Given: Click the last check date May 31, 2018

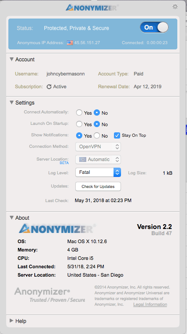Looking at the screenshot, I should point(103,200).
